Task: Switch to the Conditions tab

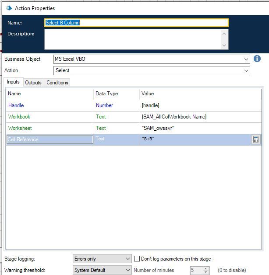Action: 57,83
